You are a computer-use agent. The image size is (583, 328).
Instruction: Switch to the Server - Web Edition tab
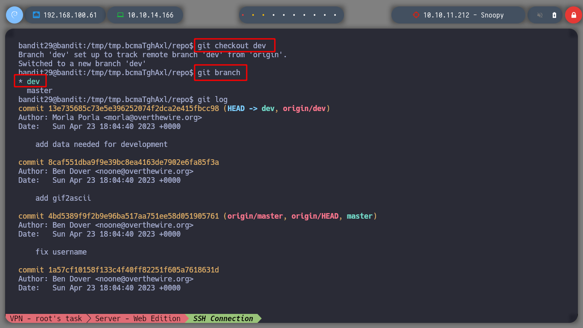(138, 318)
